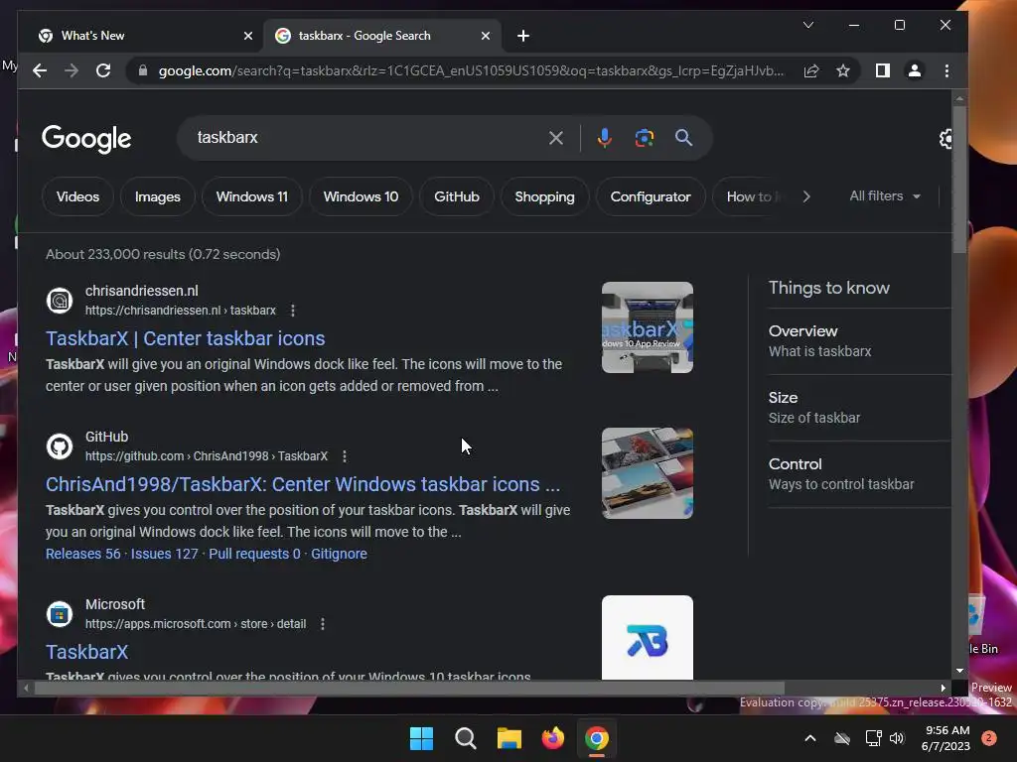1017x762 pixels.
Task: Open Chrome side panel
Action: click(x=883, y=70)
